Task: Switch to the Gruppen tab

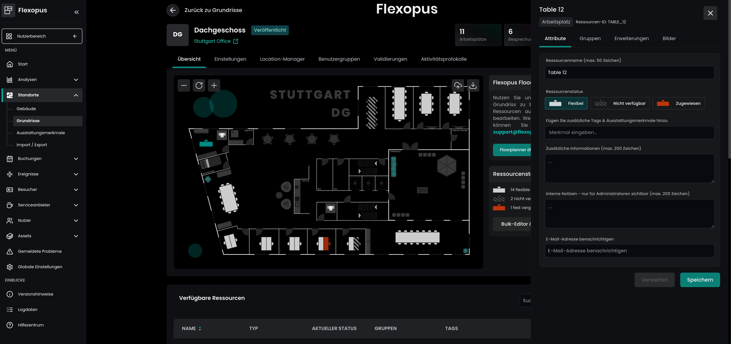Action: click(590, 38)
